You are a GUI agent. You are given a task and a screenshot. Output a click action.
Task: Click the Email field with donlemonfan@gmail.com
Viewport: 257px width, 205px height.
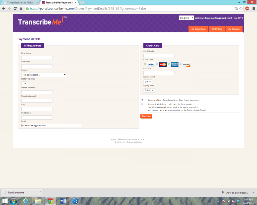tap(51, 125)
